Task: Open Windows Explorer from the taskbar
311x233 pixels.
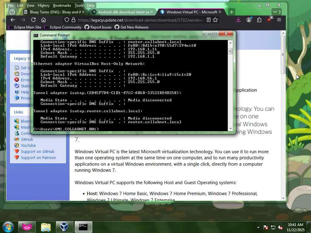Action: tap(46, 227)
